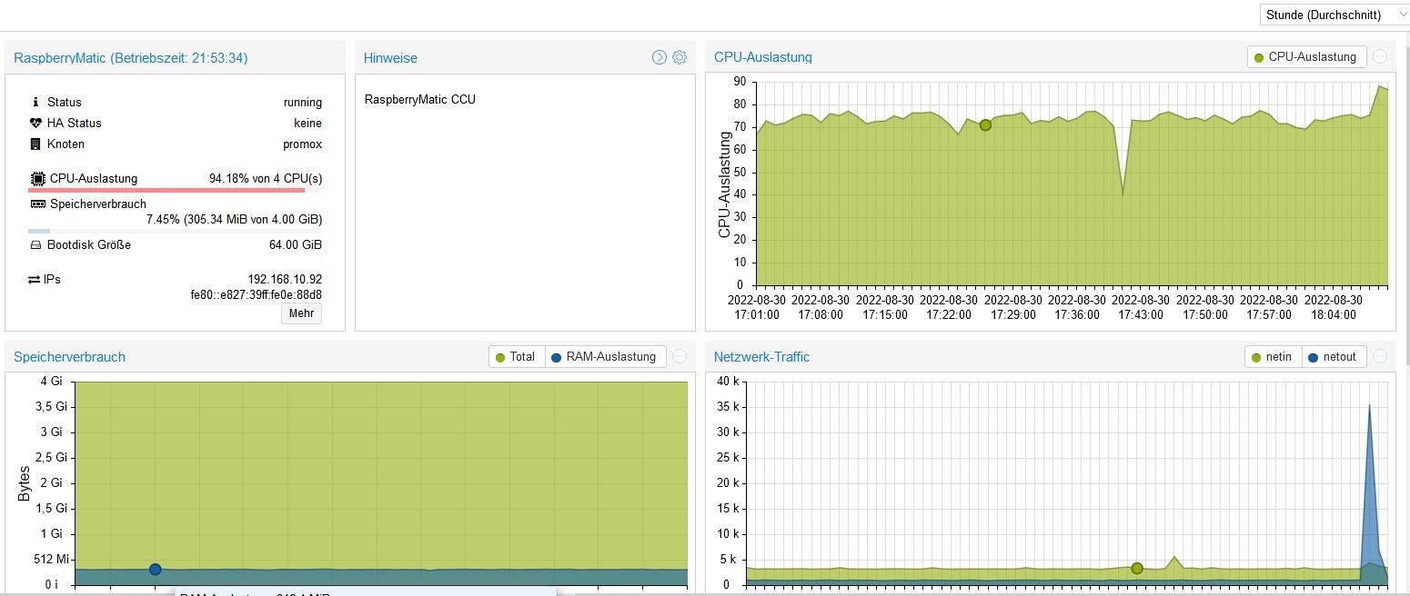Click the undo-zoom icon on Speicherverbrauch chart
The width and height of the screenshot is (1410, 596).
point(680,356)
